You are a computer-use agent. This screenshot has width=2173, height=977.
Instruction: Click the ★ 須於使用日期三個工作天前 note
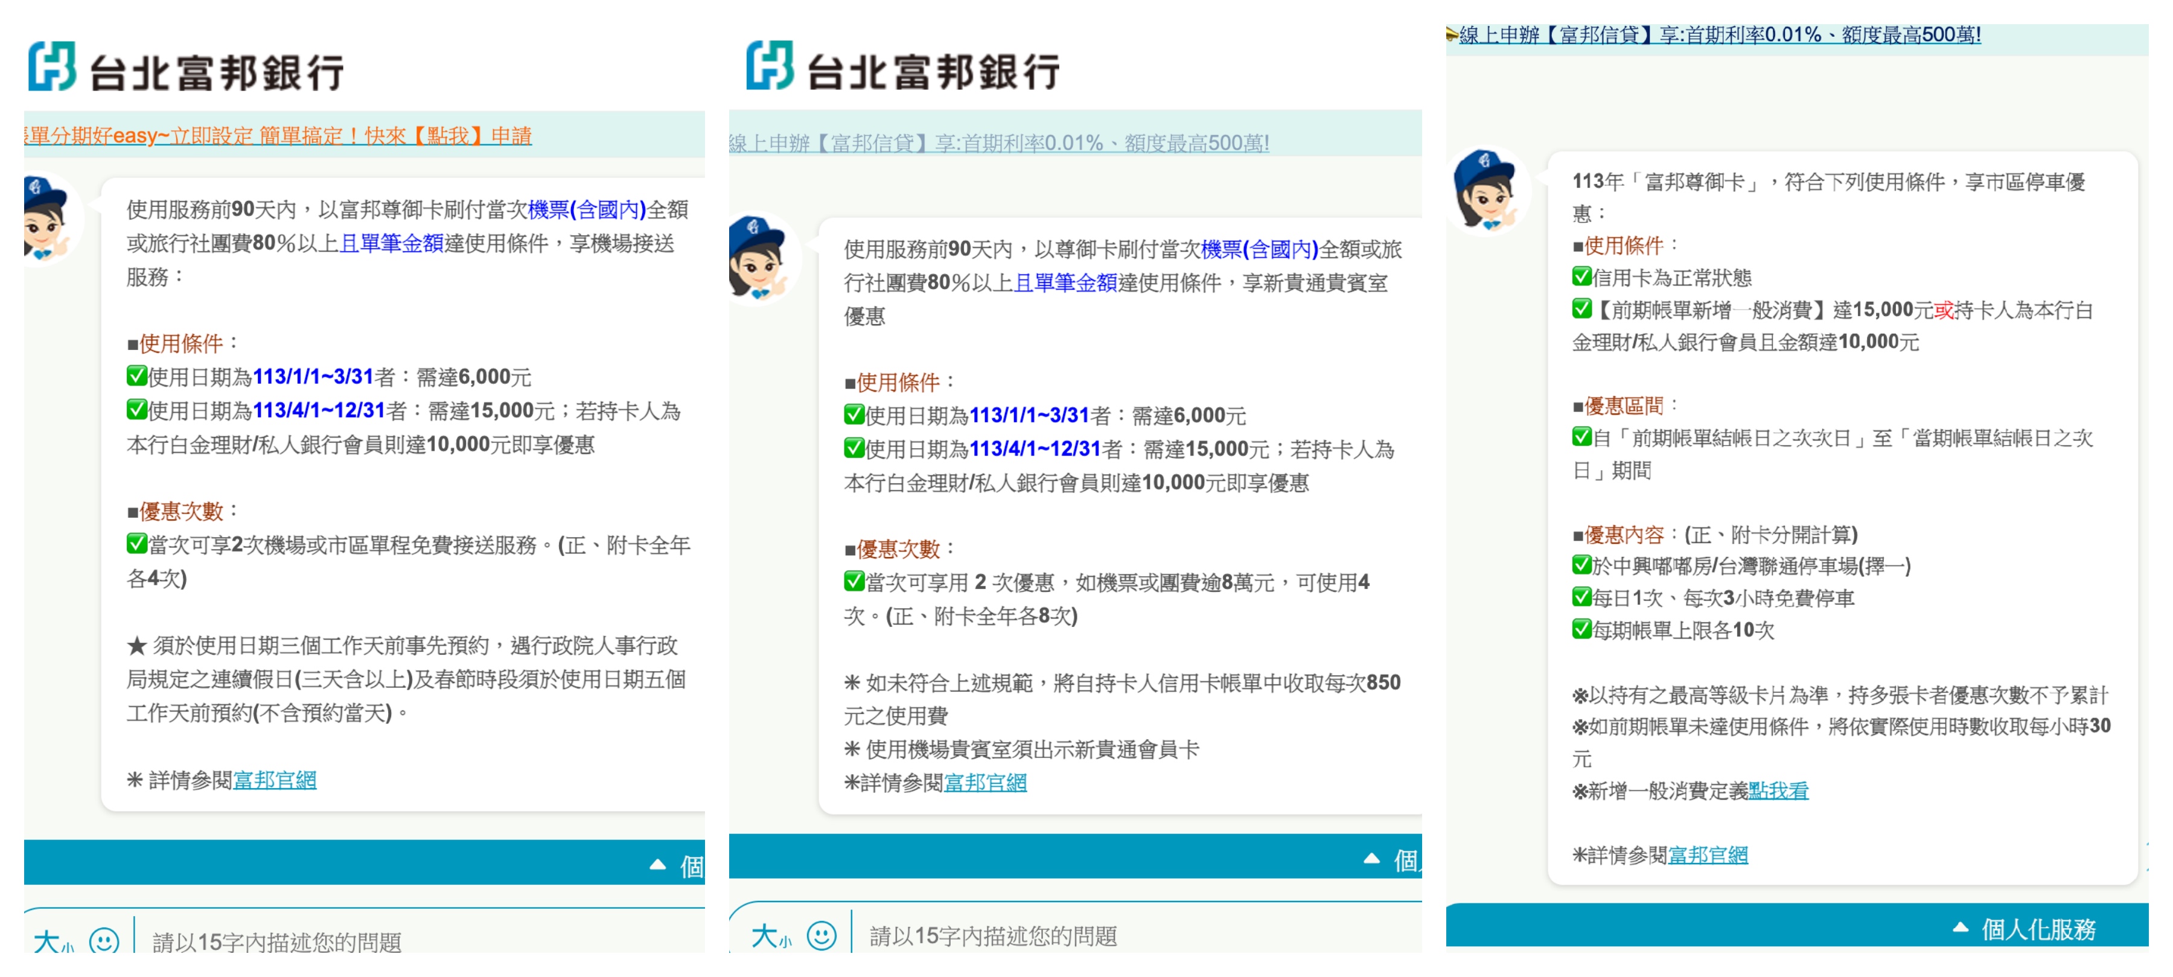coord(408,679)
